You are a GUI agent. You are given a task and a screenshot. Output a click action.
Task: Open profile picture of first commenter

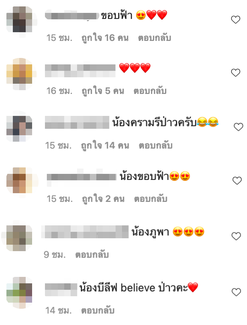(x=19, y=19)
